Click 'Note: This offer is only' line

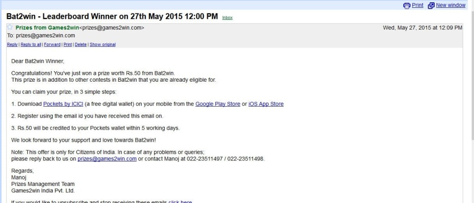[108, 152]
